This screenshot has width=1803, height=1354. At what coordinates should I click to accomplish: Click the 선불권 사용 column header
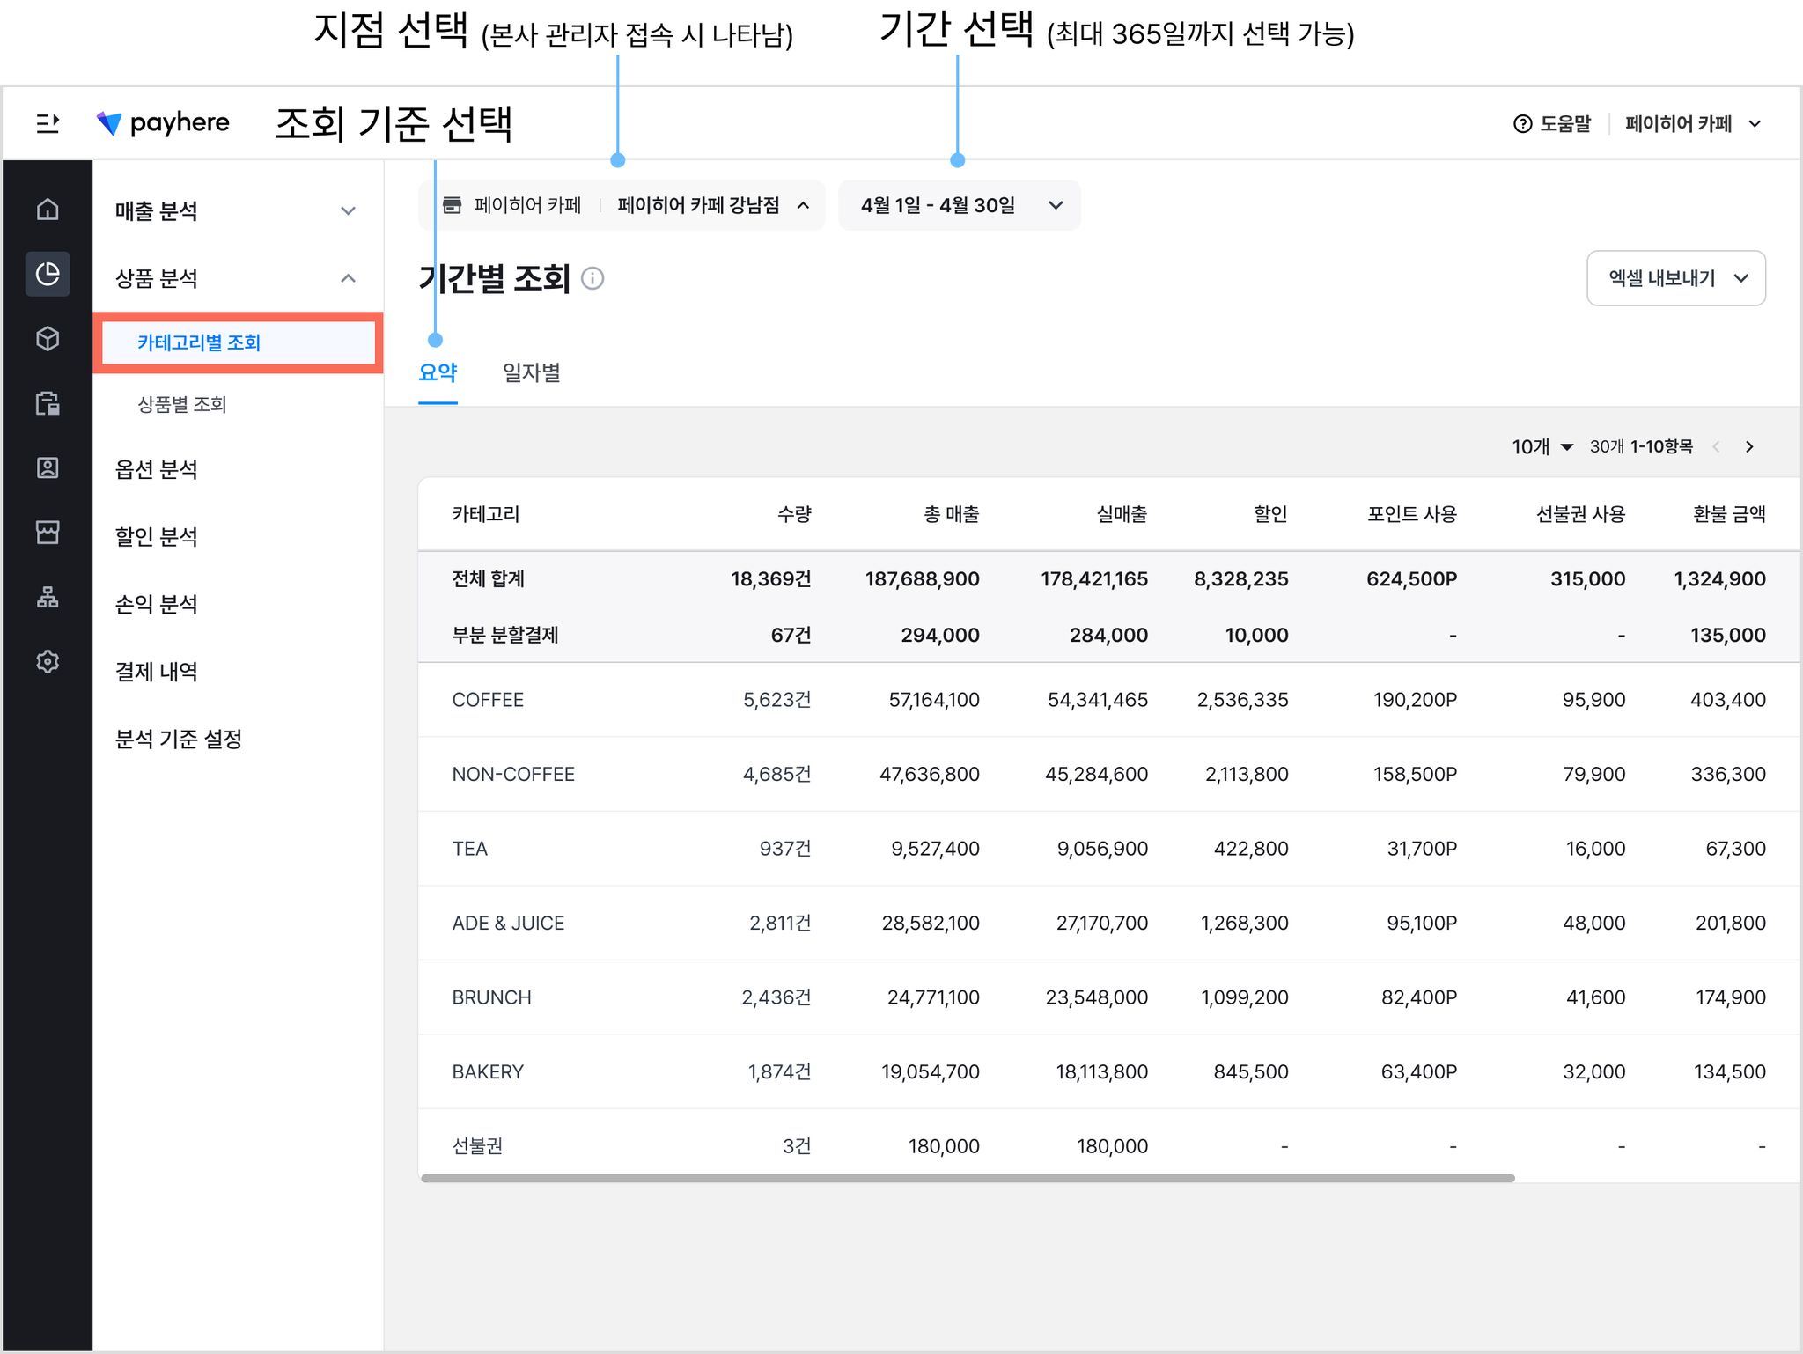pyautogui.click(x=1580, y=514)
